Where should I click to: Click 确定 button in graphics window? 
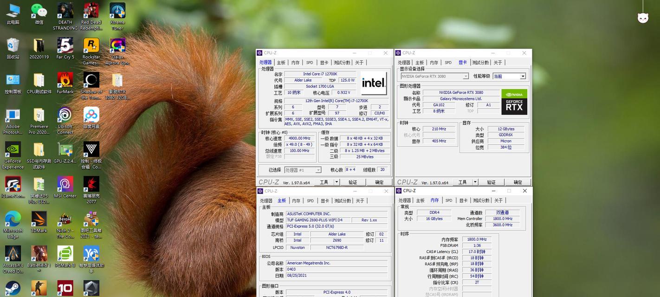(518, 182)
